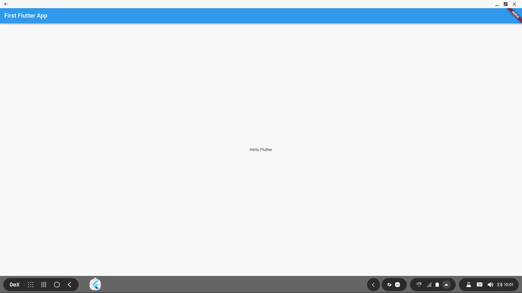Image resolution: width=522 pixels, height=293 pixels.
Task: Click the signal strength bars
Action: (x=429, y=285)
